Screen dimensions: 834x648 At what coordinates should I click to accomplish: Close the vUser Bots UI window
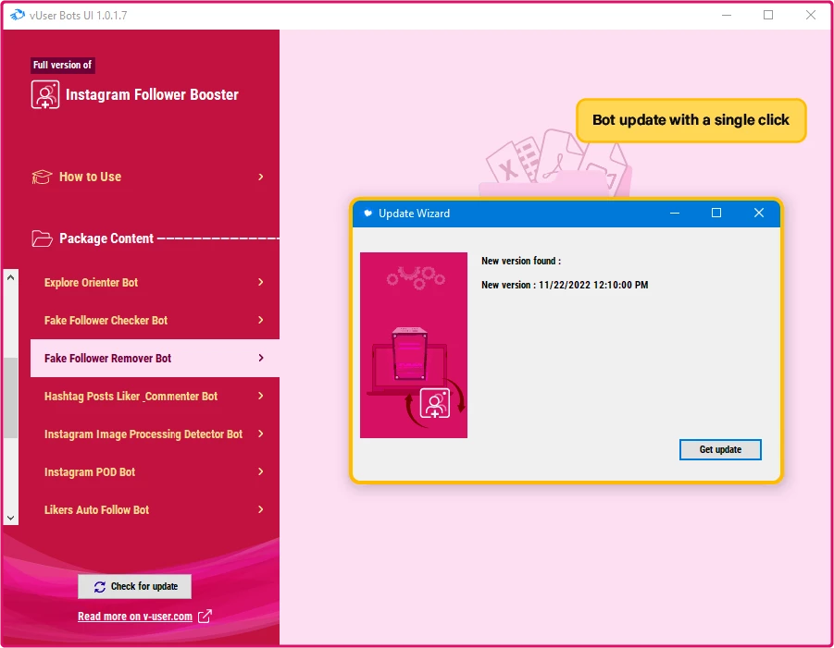pyautogui.click(x=811, y=15)
